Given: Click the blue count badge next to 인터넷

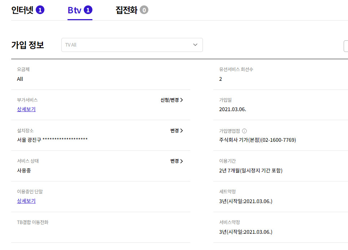Looking at the screenshot, I should (40, 10).
